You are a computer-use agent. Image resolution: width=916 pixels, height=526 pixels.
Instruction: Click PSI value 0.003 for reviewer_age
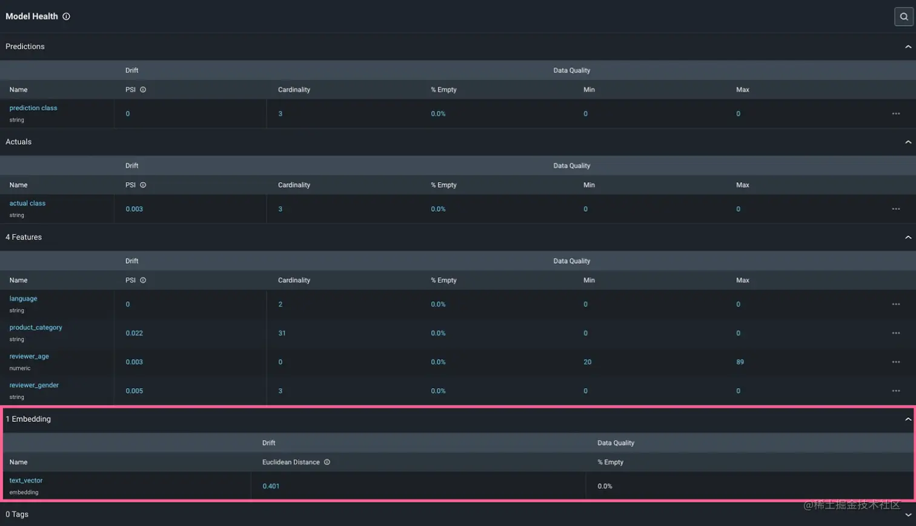[x=134, y=362]
